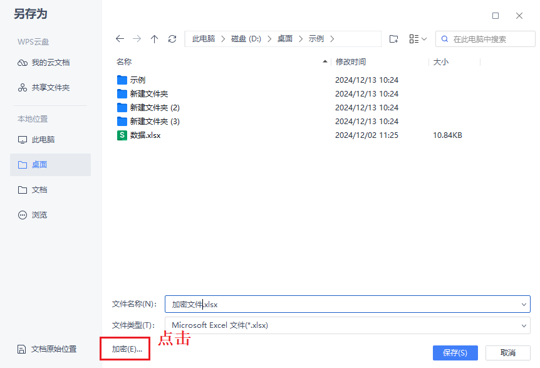The height and width of the screenshot is (368, 540).
Task: Expand the 文件类型 dropdown
Action: point(524,325)
